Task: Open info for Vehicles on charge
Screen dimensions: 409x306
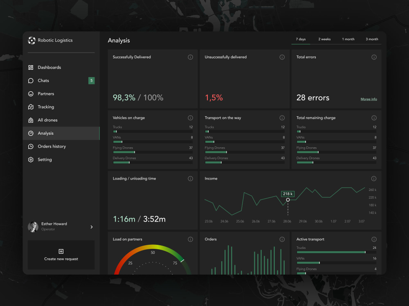Action: click(x=191, y=118)
